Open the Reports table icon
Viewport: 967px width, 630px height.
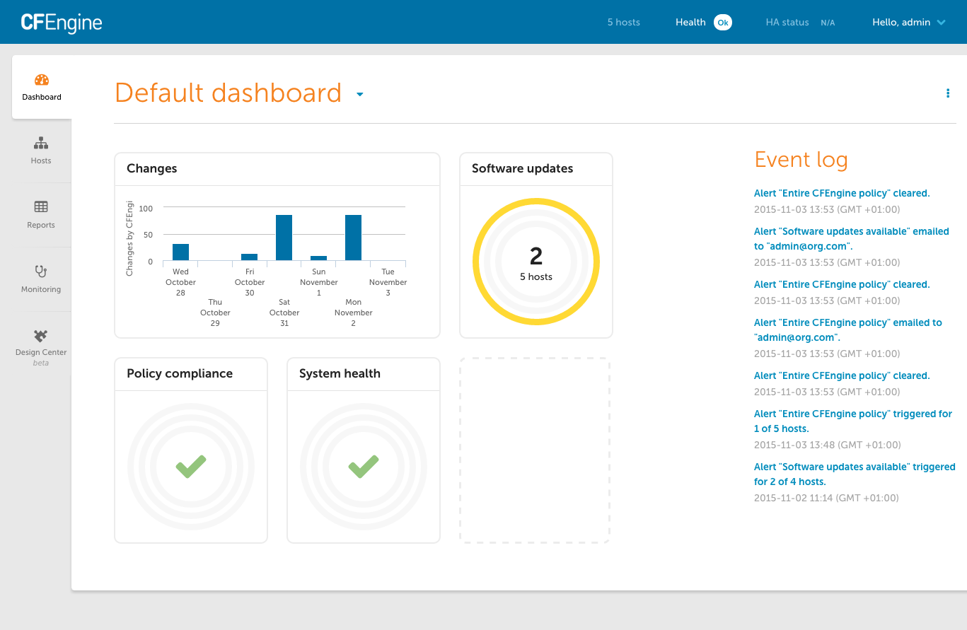pyautogui.click(x=41, y=207)
